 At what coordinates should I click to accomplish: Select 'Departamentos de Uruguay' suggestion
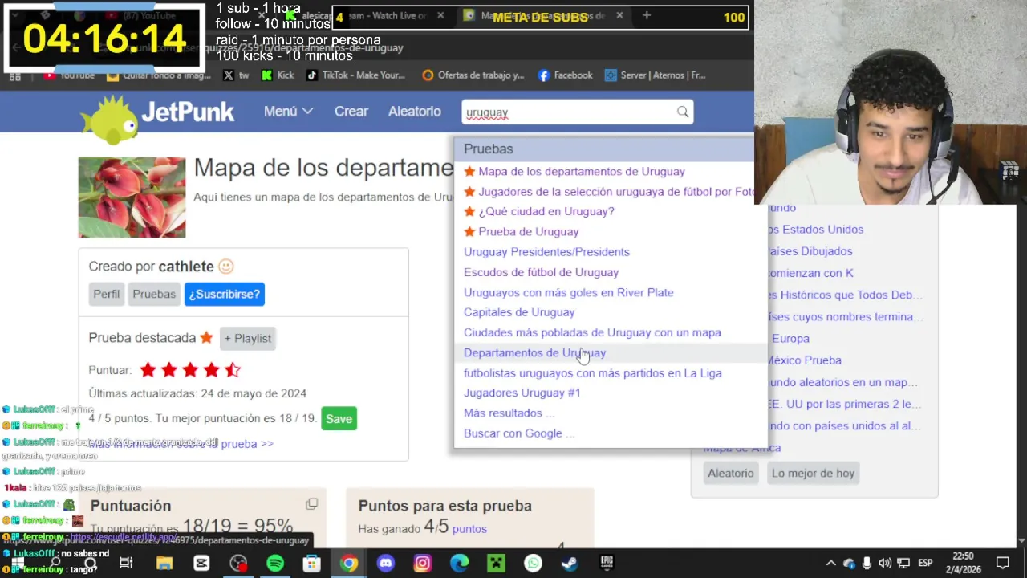click(x=534, y=352)
